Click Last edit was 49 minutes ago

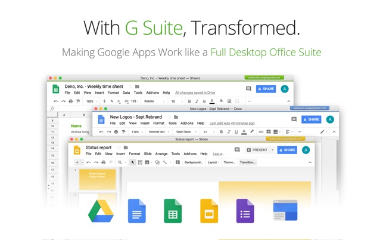pyautogui.click(x=232, y=123)
